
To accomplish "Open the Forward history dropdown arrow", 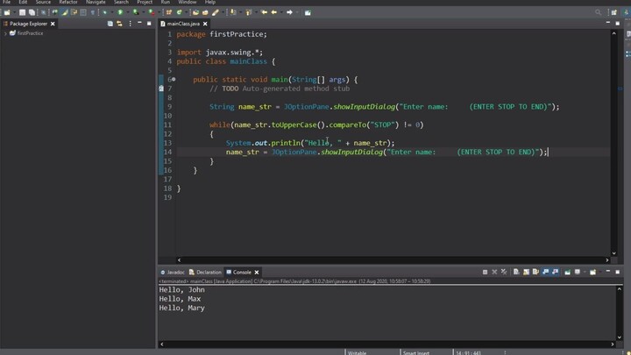I will (x=297, y=12).
